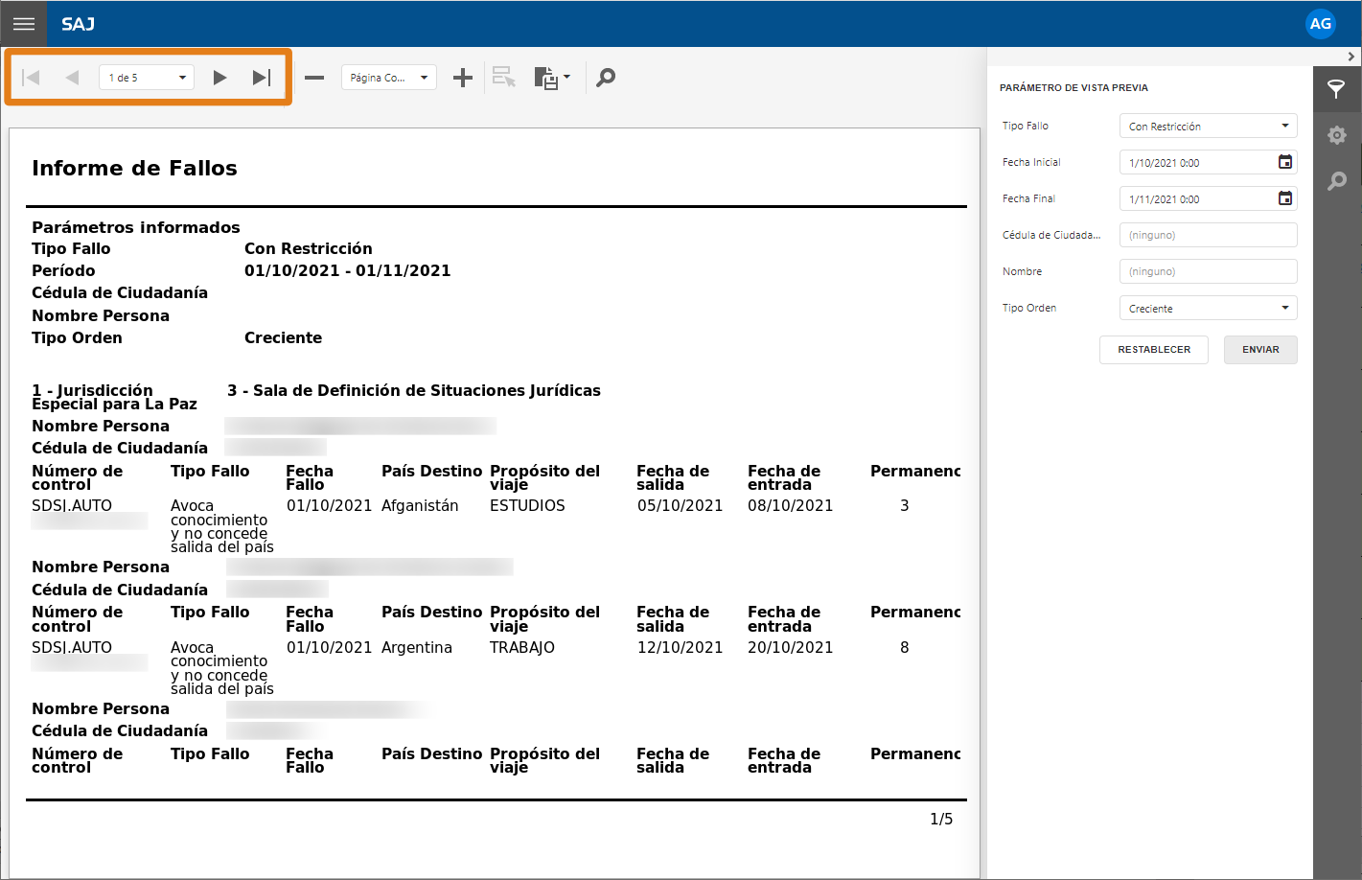1362x880 pixels.
Task: Click the export document icon
Action: (x=545, y=78)
